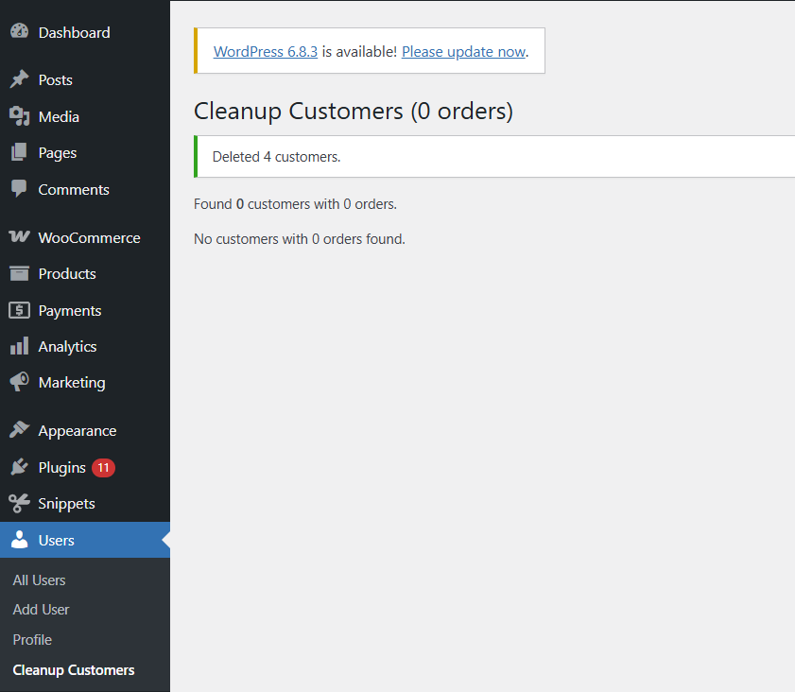Select the Posts pin icon

[x=19, y=79]
